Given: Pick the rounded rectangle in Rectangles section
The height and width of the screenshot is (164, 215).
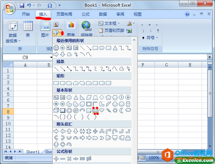Looking at the screenshot, I should pyautogui.click(x=63, y=83).
